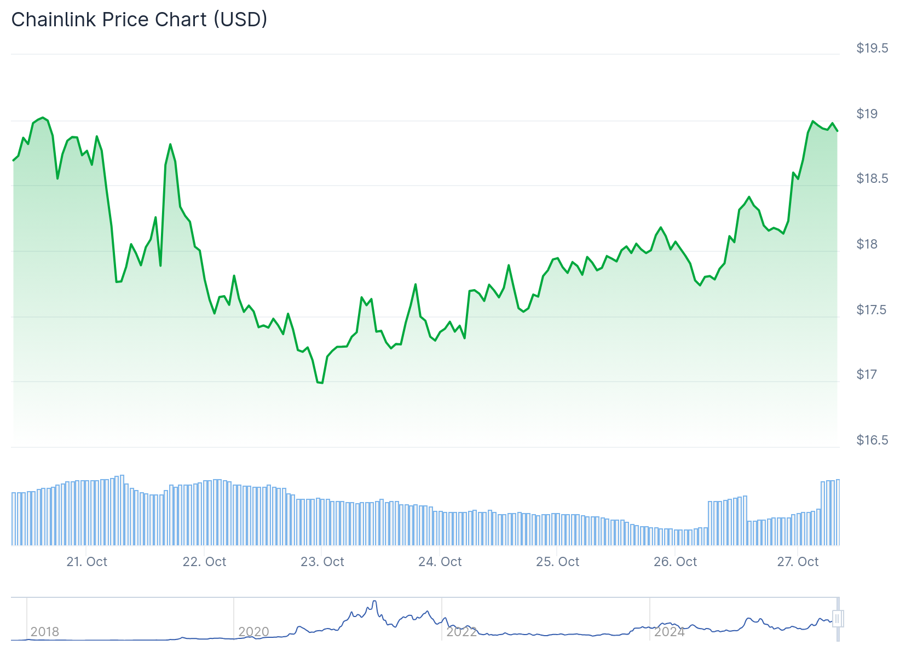Click the $19 price axis label
Viewport: 900px width, 657px height.
867,114
